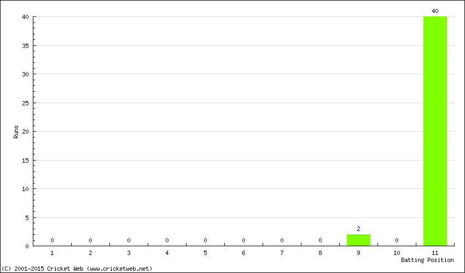
Task: Click the y-axis tick label 40
Action: pyautogui.click(x=26, y=17)
